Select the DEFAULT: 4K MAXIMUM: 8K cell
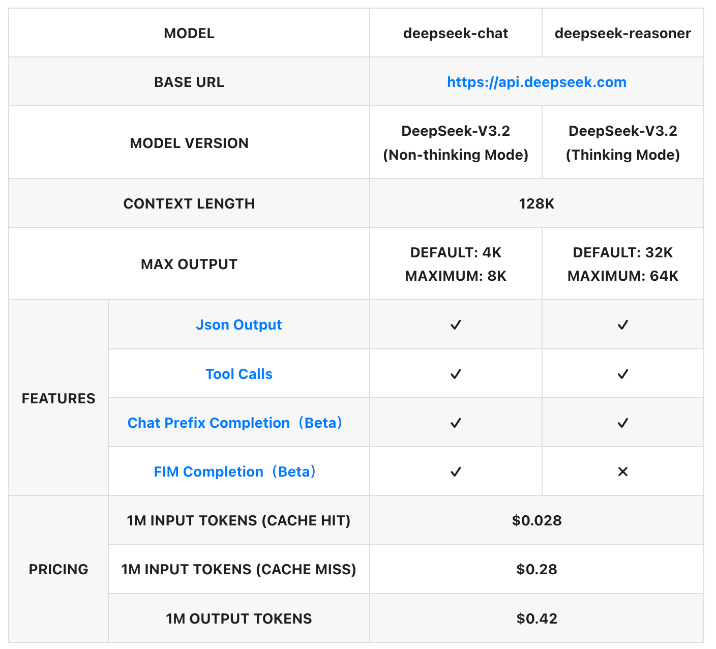716x649 pixels. click(x=456, y=264)
